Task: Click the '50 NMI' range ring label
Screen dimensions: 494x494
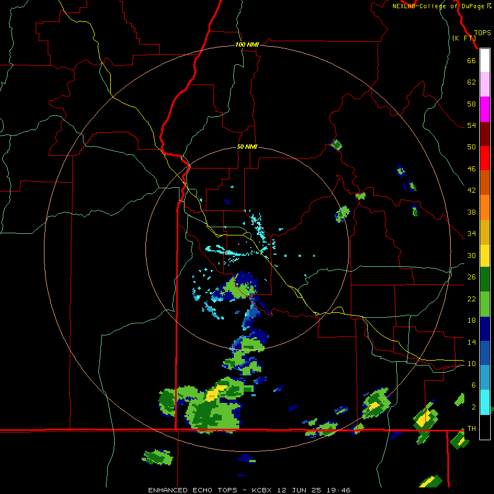Action: [247, 147]
